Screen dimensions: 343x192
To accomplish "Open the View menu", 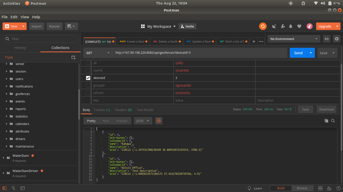I will point(25,17).
